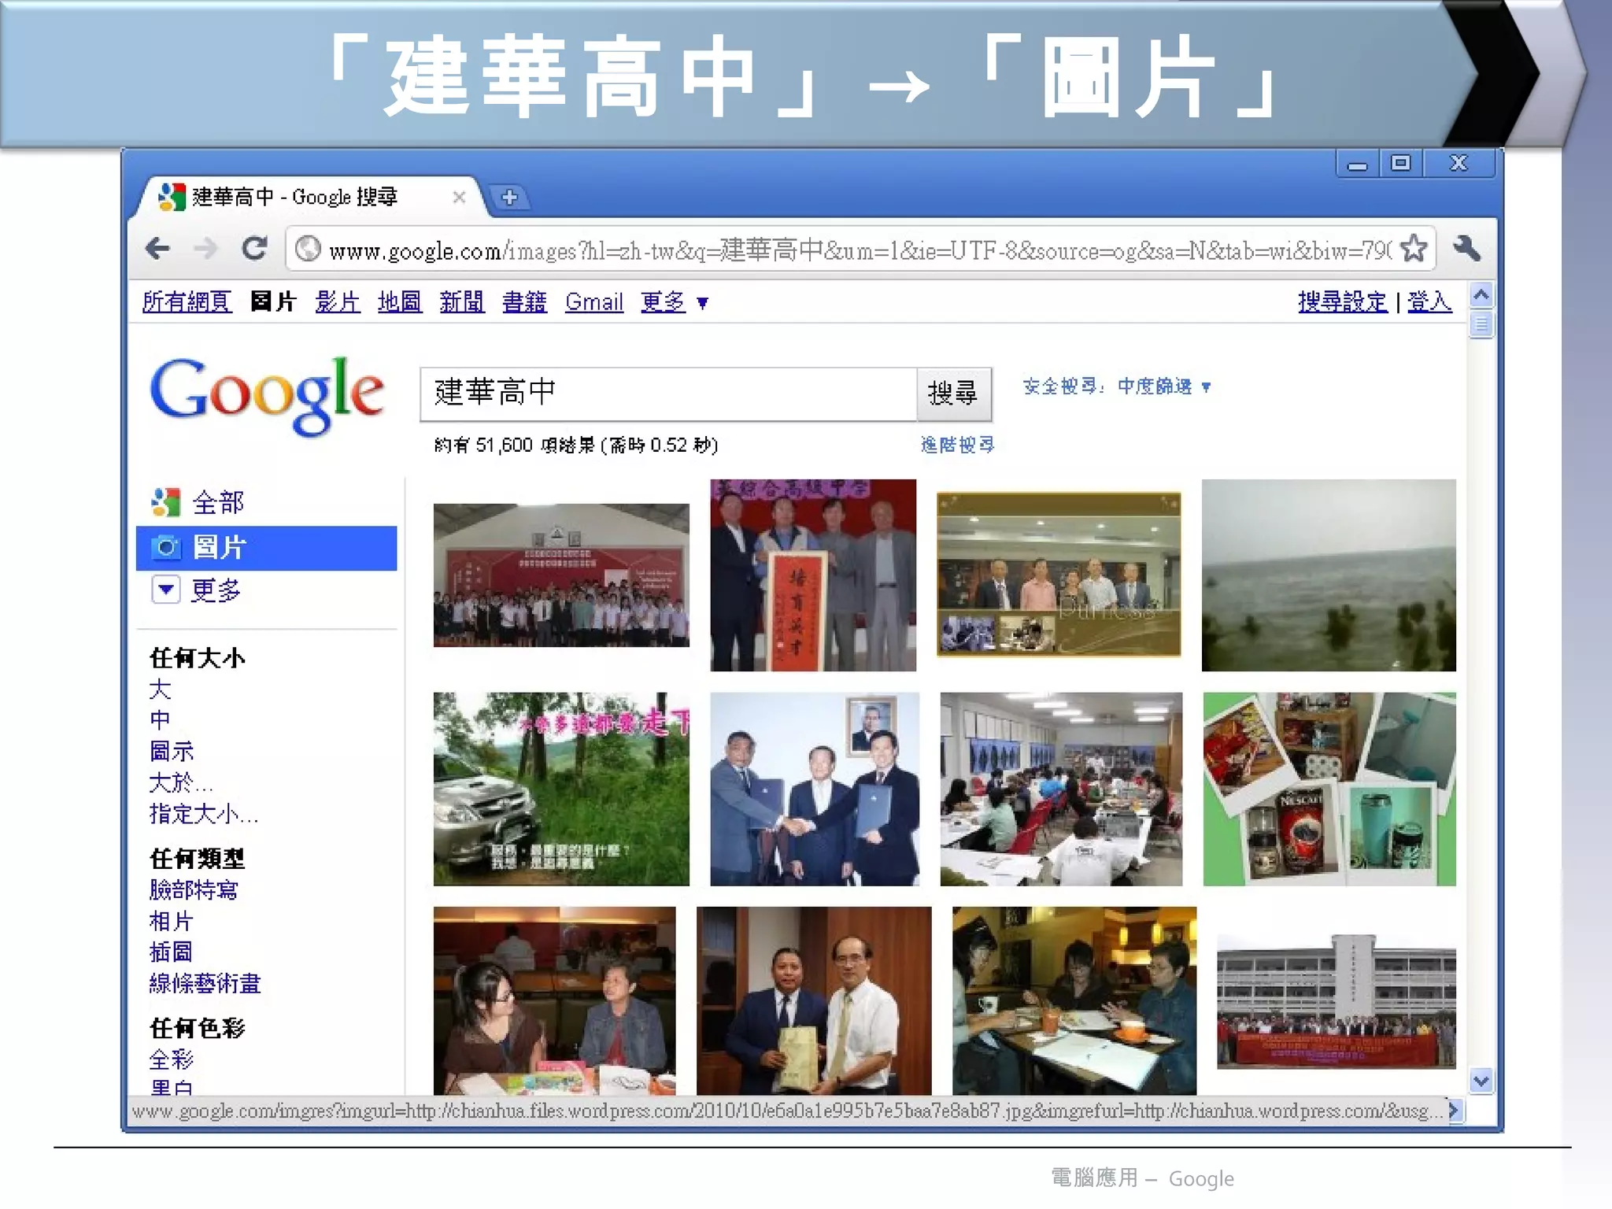Image resolution: width=1612 pixels, height=1209 pixels.
Task: Open the gold-framed meeting room thumbnail
Action: point(1059,575)
